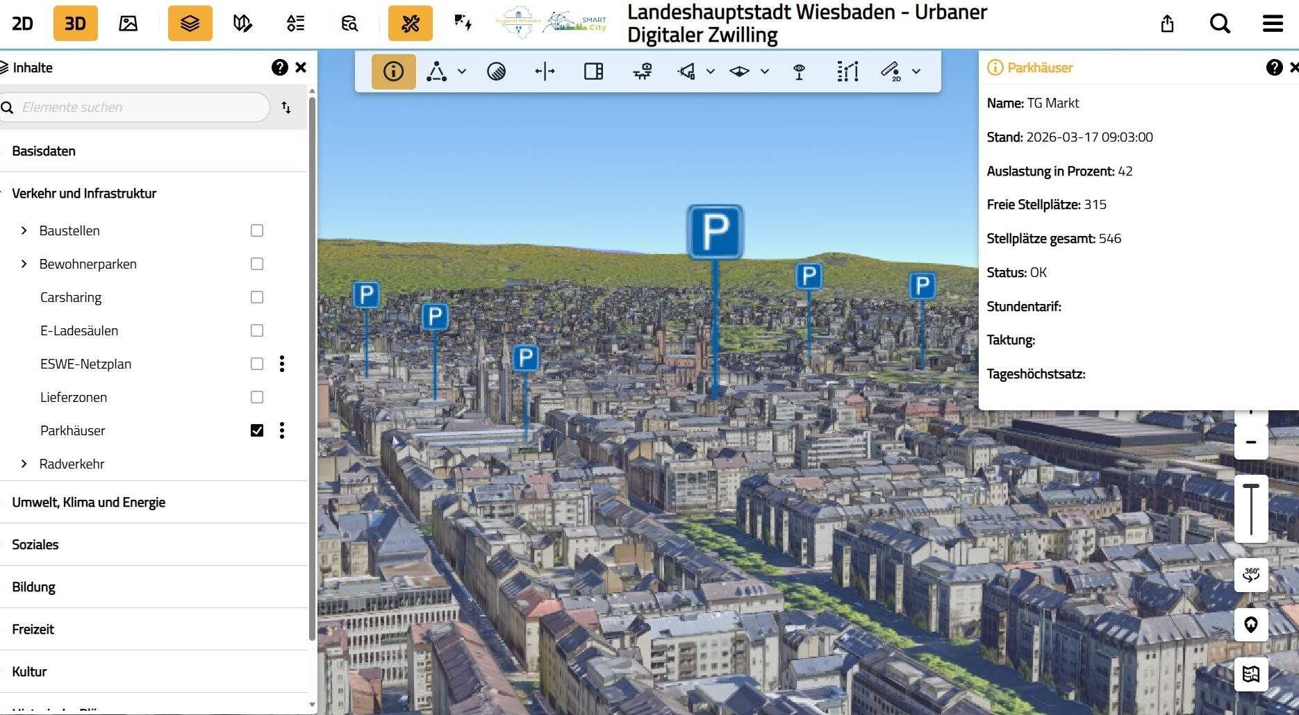
Task: Open the swipe comparison tool
Action: point(593,71)
